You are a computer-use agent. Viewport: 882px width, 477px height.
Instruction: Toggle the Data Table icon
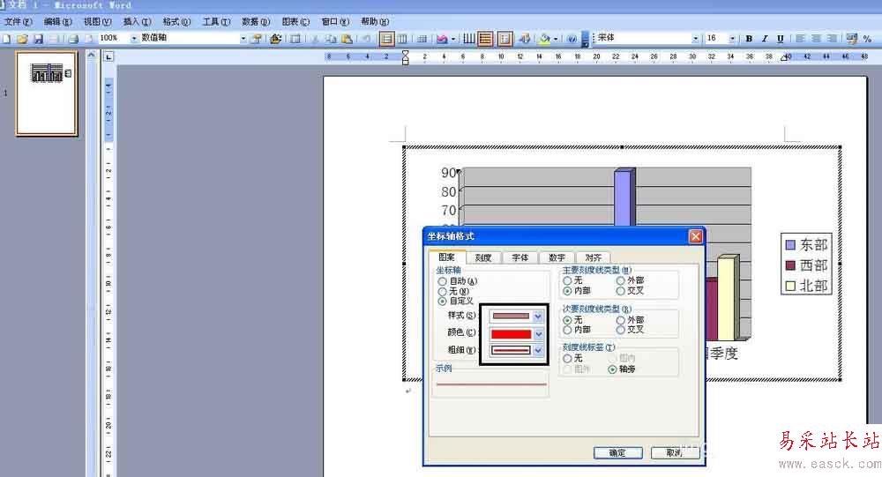422,39
